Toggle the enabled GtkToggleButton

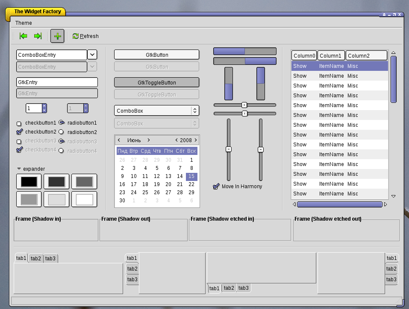click(156, 83)
